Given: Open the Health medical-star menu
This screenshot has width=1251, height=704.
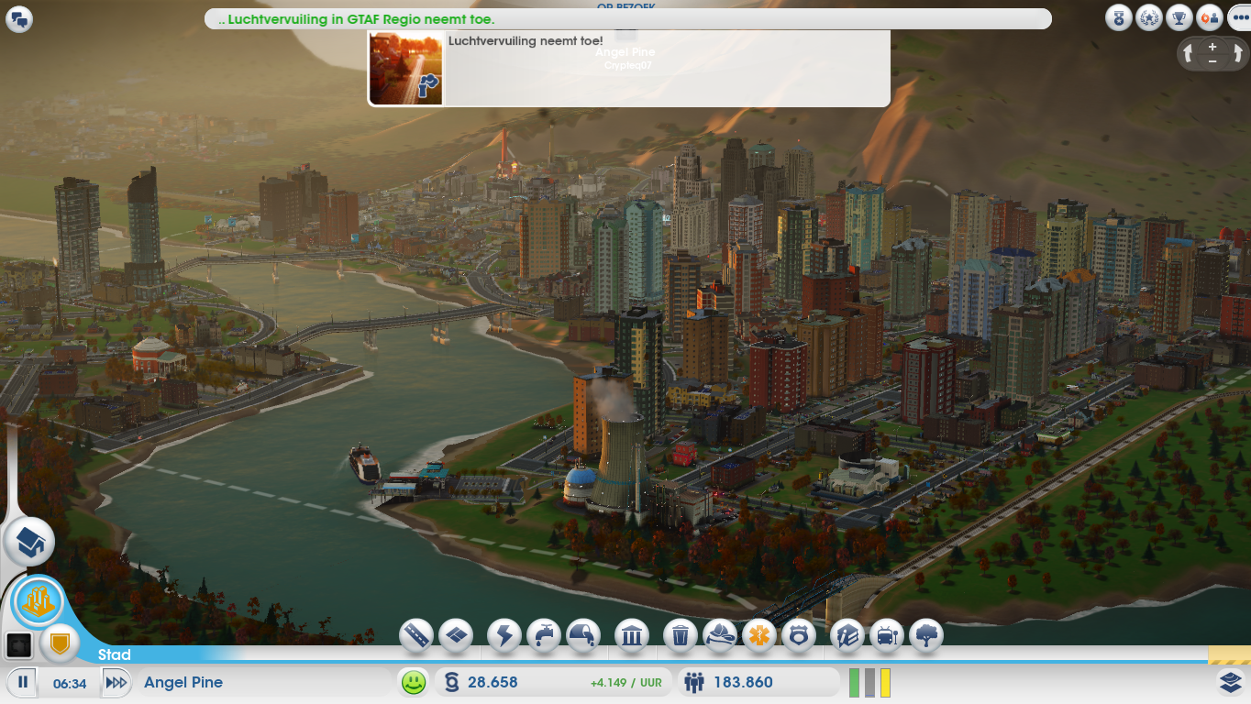Looking at the screenshot, I should pos(759,634).
